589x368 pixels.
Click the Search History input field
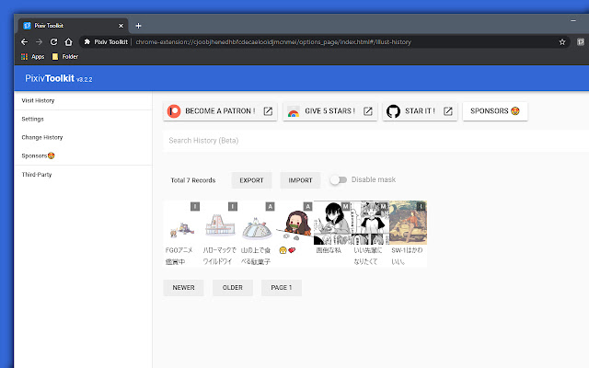(368, 141)
